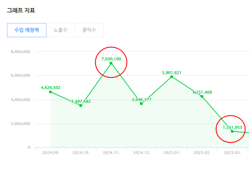Click the 2025.02. data point dot
The height and width of the screenshot is (170, 249).
click(x=202, y=97)
